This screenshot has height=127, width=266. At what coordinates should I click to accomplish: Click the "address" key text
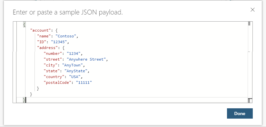(x=47, y=48)
